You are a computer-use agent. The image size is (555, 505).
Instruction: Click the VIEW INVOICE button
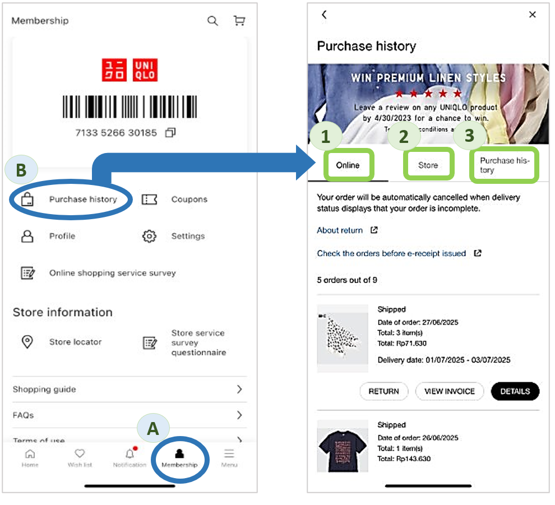tap(450, 391)
